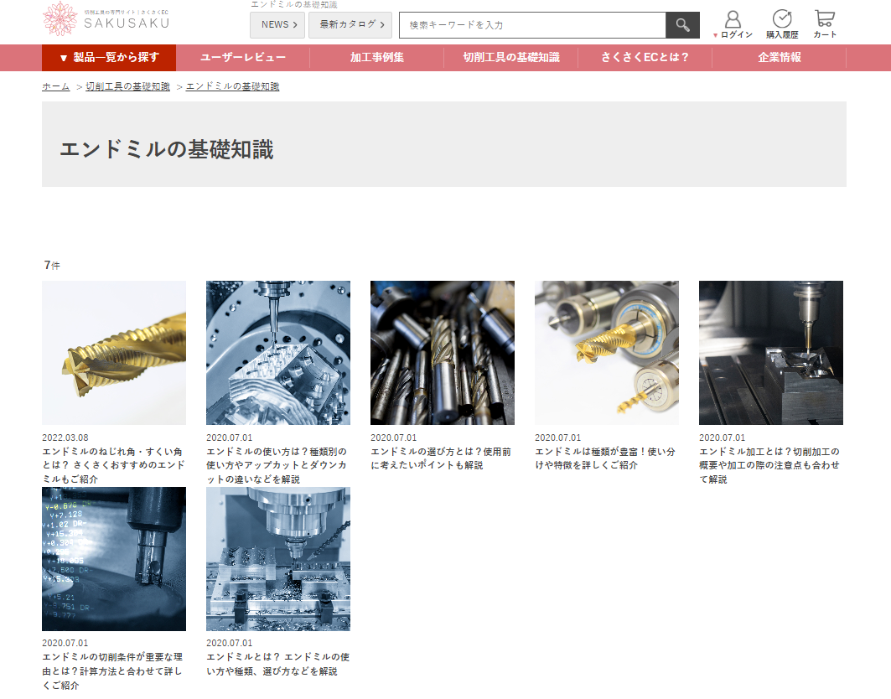
Task: Open the shopping cart (カート) icon
Action: (x=825, y=24)
